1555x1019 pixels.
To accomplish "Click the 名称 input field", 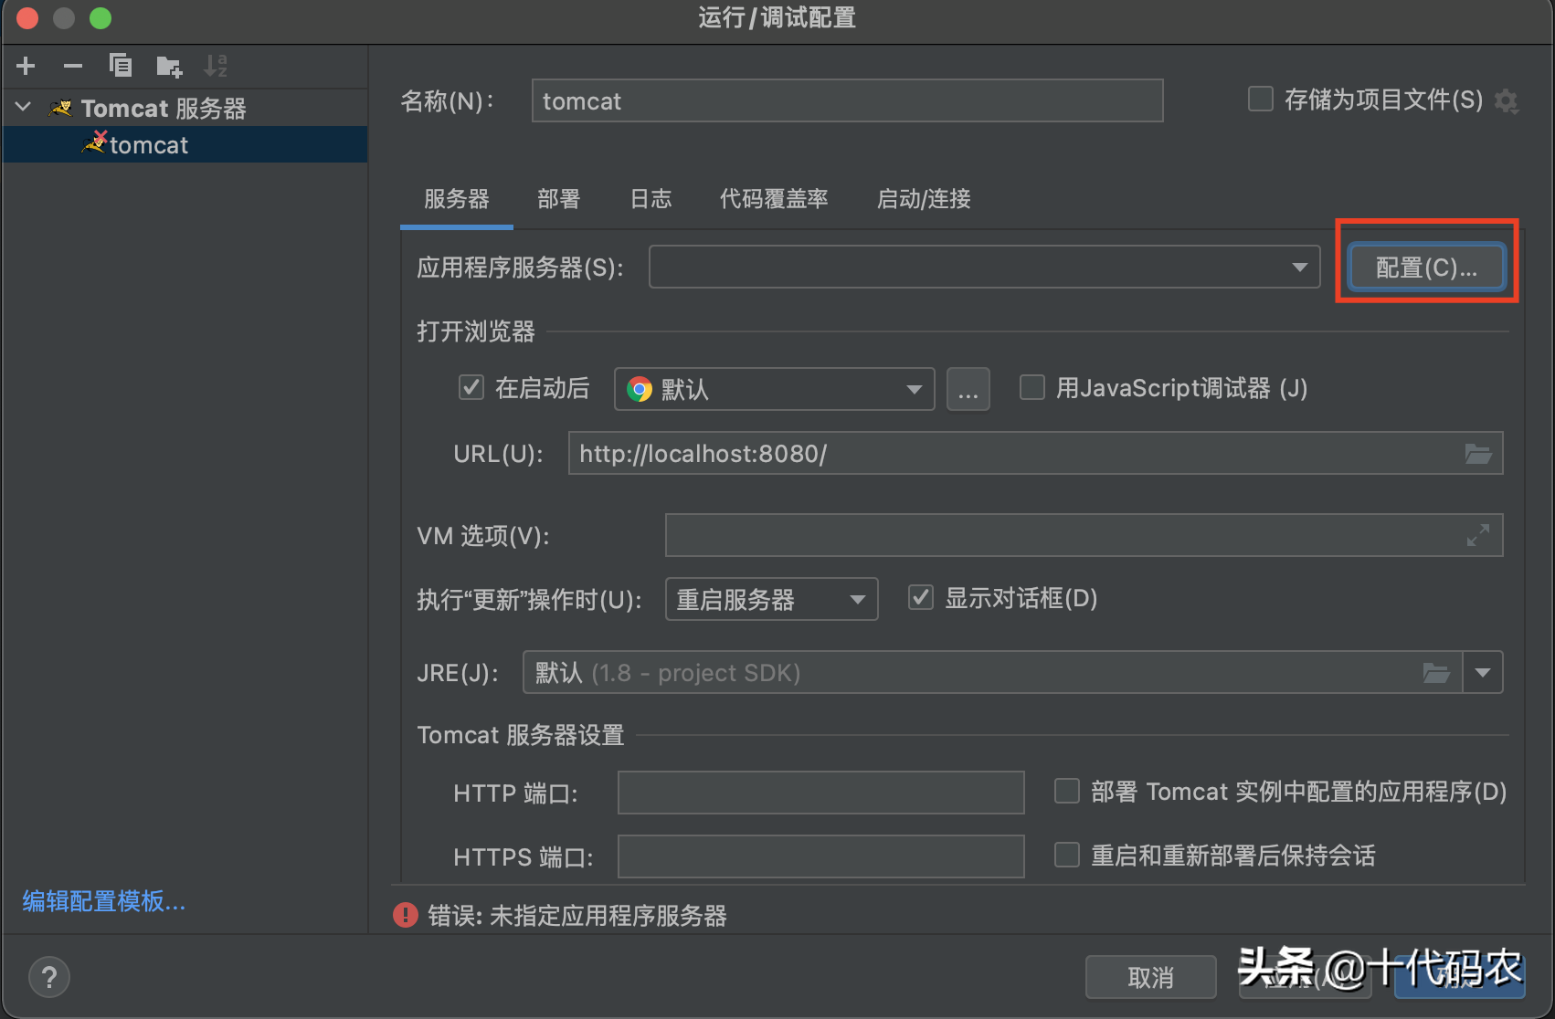I will click(847, 100).
